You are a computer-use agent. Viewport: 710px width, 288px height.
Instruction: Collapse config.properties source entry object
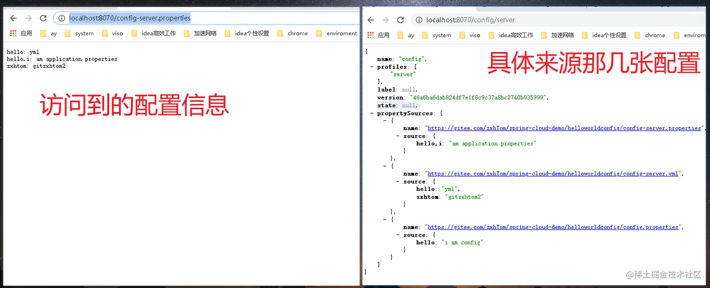click(385, 220)
